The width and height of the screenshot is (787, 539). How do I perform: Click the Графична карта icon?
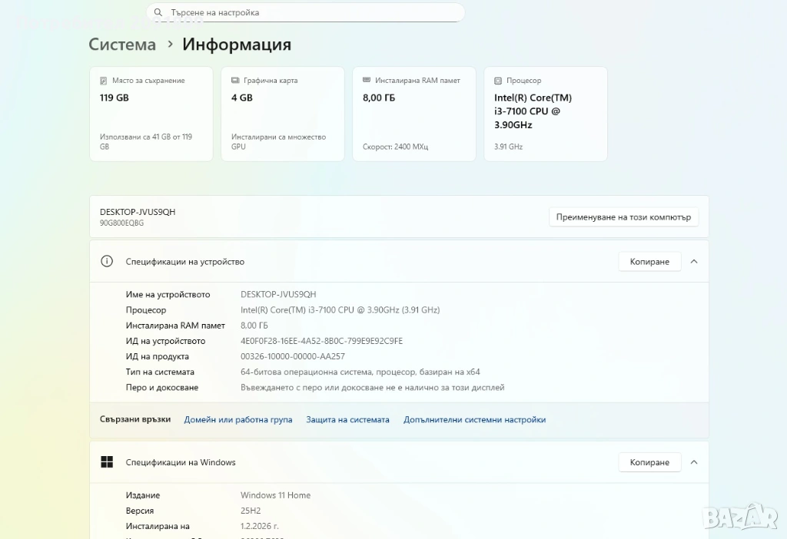235,81
